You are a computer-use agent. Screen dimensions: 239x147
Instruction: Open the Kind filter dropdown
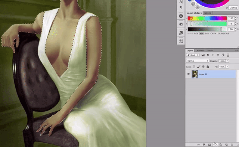coord(193,55)
